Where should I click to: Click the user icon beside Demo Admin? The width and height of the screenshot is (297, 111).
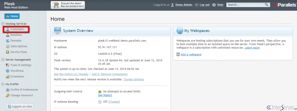click(172, 5)
